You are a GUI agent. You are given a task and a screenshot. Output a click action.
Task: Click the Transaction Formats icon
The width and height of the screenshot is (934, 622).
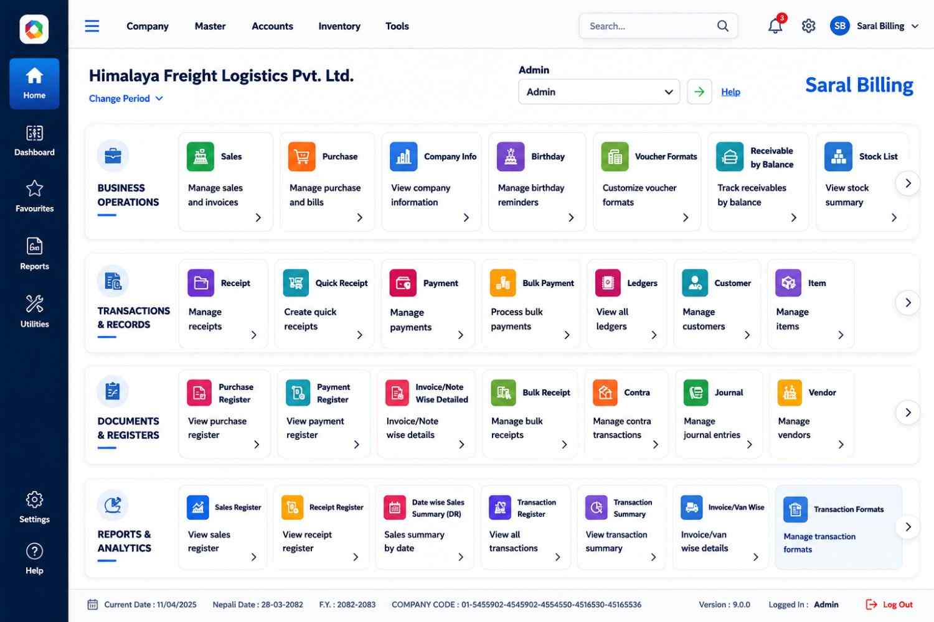coord(795,509)
